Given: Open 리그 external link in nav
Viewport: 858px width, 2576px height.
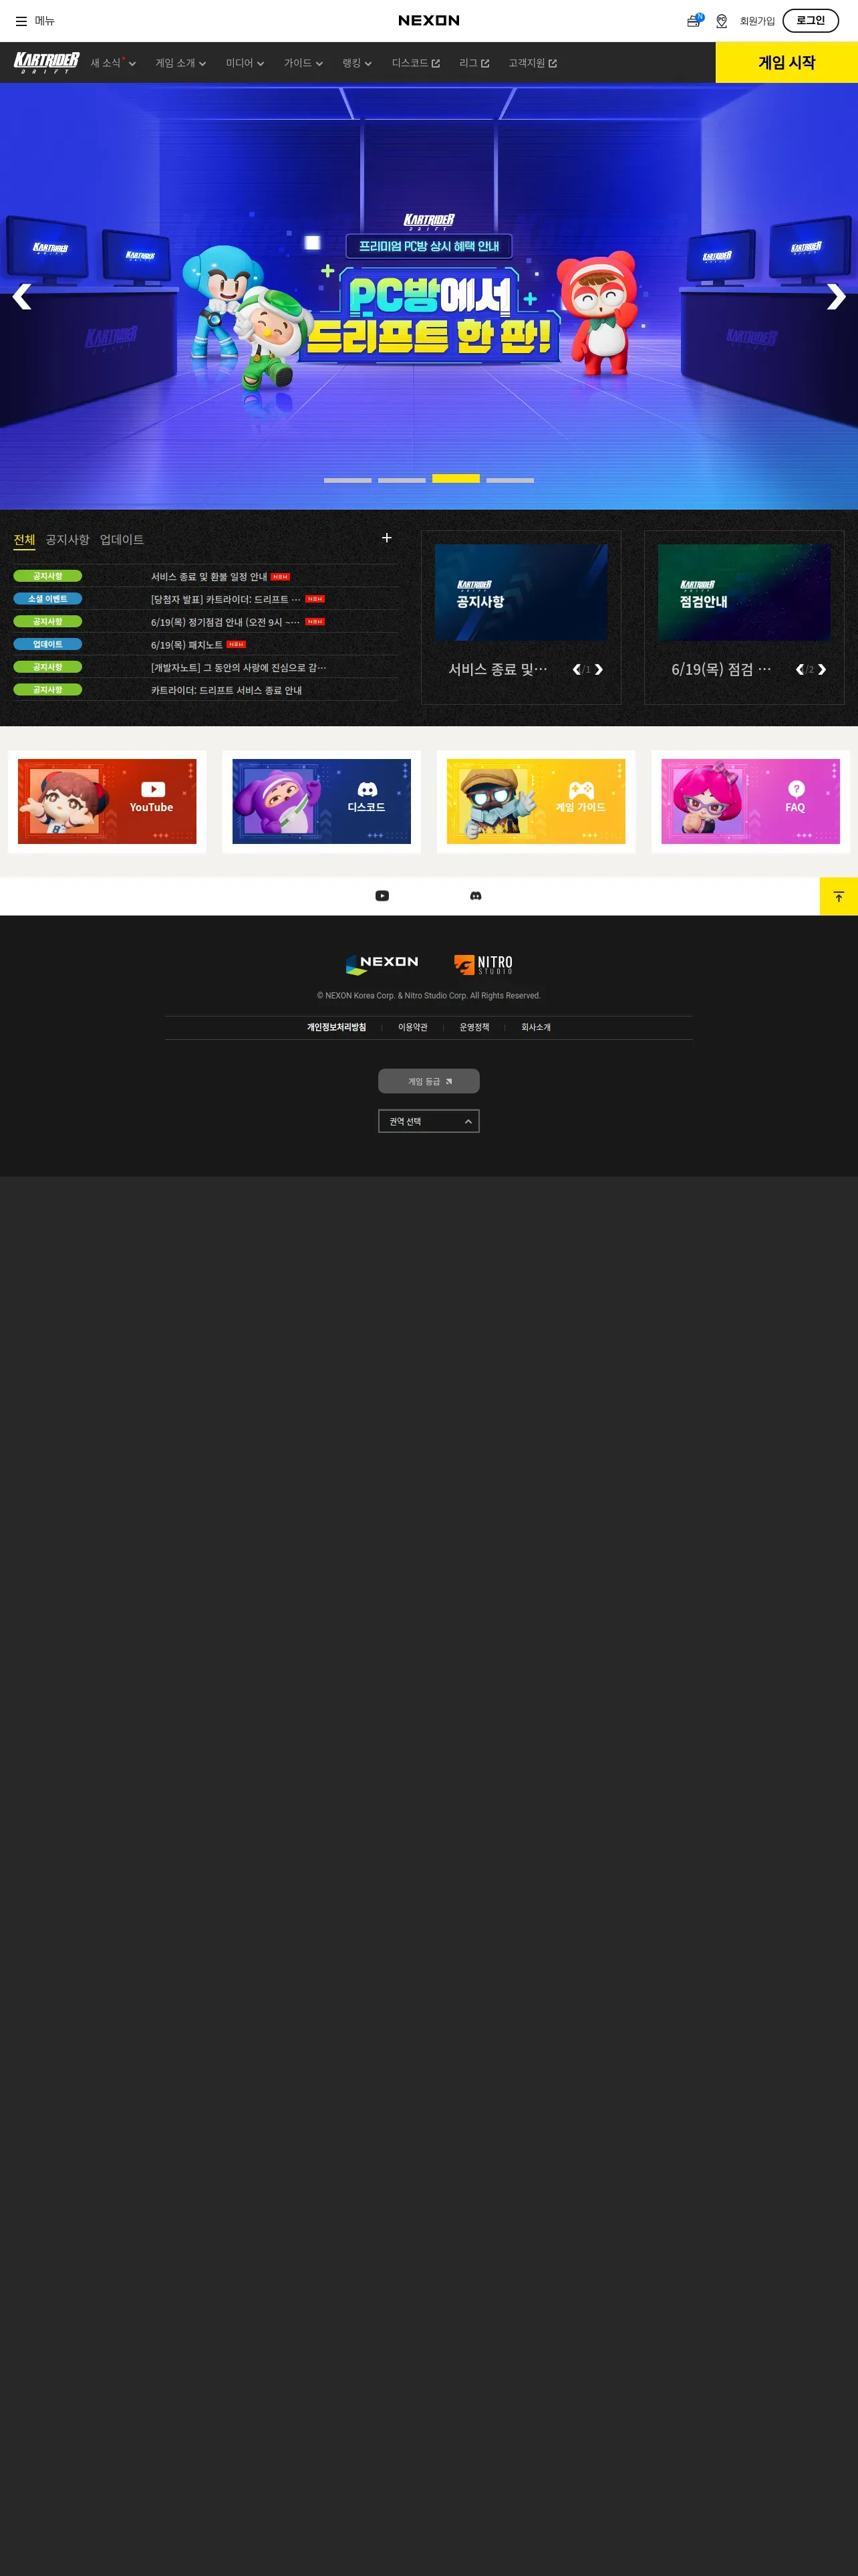Looking at the screenshot, I should 474,63.
